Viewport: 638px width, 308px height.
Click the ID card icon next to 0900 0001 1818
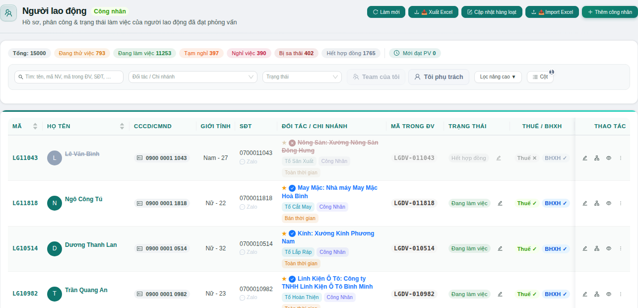(140, 203)
